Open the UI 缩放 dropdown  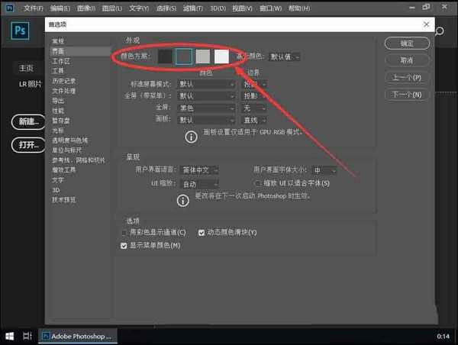click(200, 184)
